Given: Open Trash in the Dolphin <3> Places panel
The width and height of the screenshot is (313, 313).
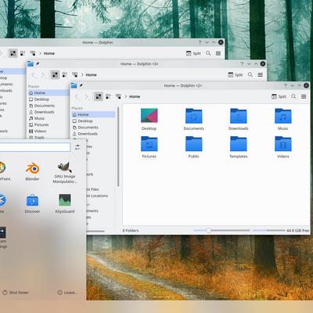Looking at the screenshot, I should coord(49,137).
